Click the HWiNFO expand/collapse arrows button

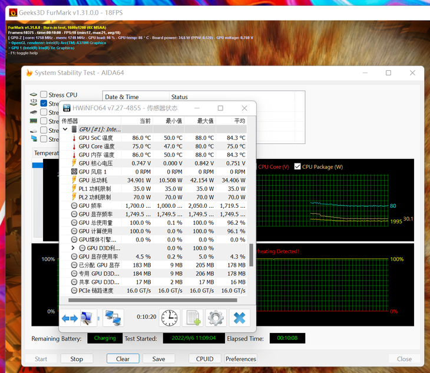click(x=70, y=318)
